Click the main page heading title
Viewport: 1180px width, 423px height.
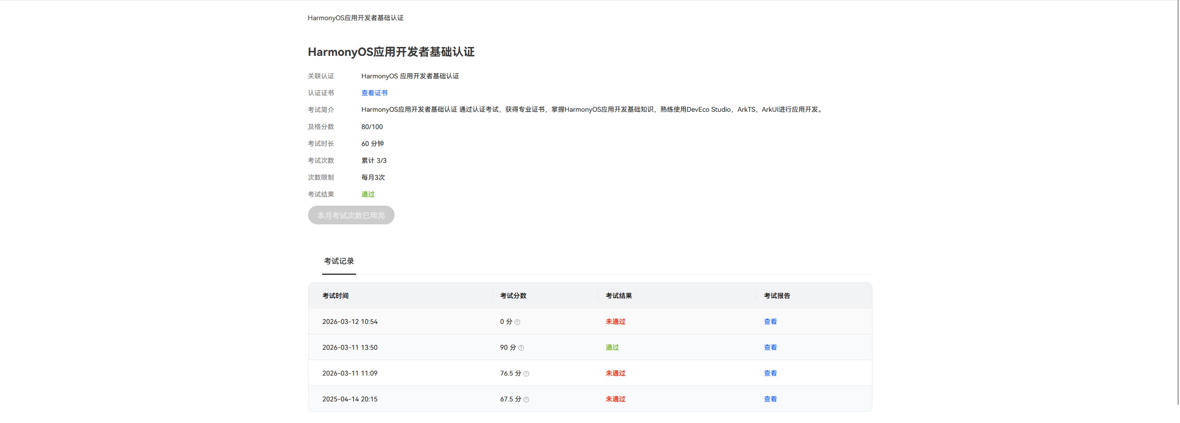[391, 52]
